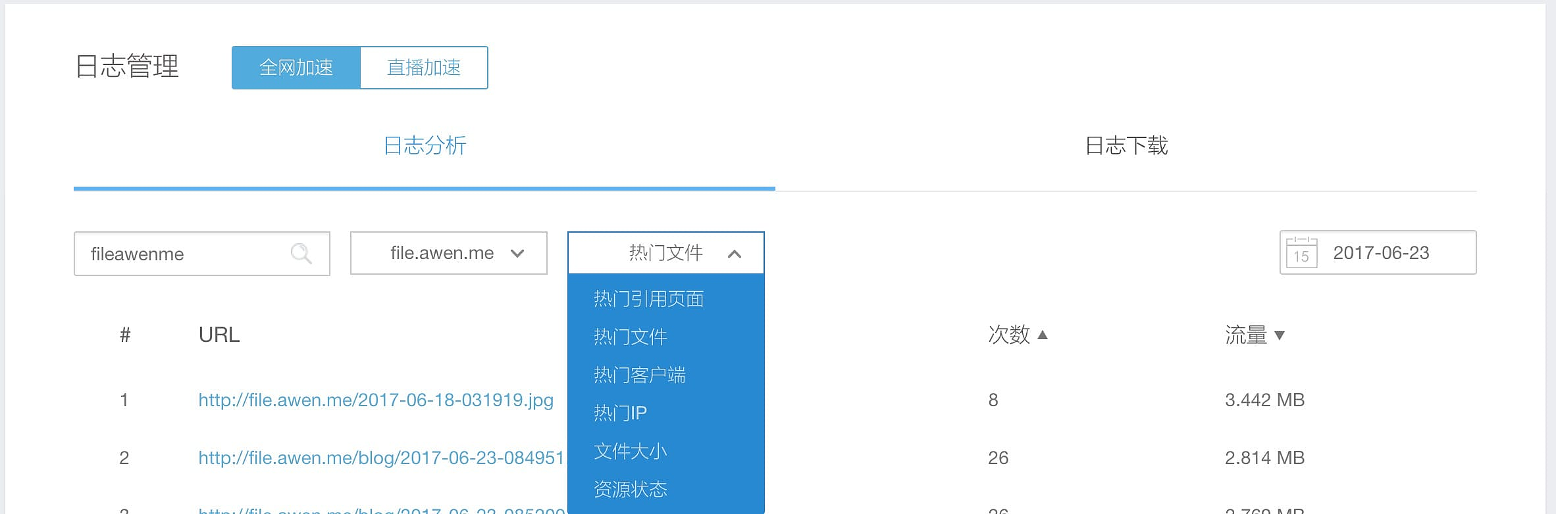Select 热门客户端 option

pyautogui.click(x=639, y=375)
